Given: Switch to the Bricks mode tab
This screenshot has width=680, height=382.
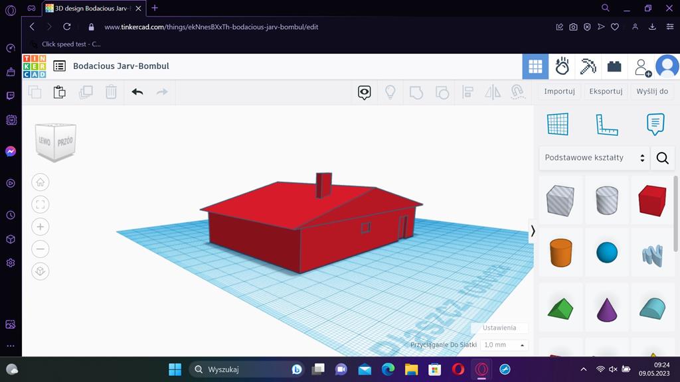Looking at the screenshot, I should pos(614,66).
